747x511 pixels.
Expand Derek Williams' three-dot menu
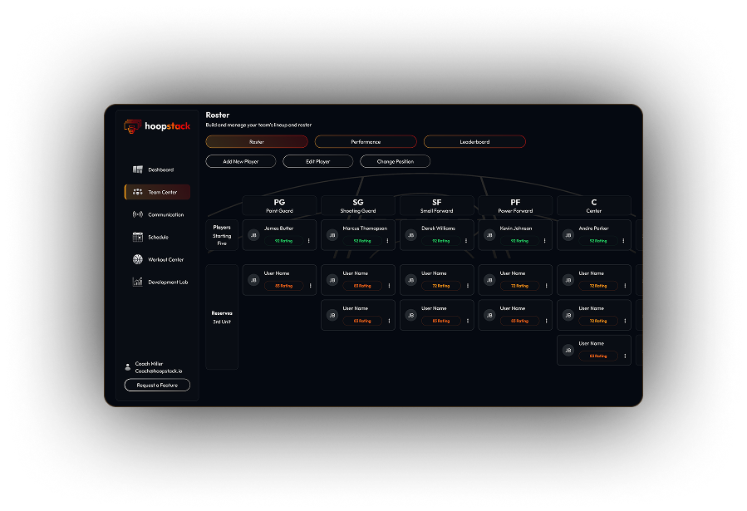pos(466,241)
